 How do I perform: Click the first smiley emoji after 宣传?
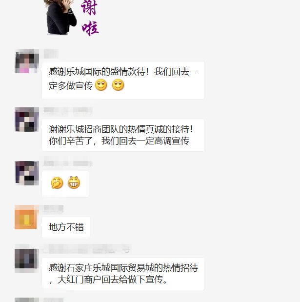coord(101,85)
